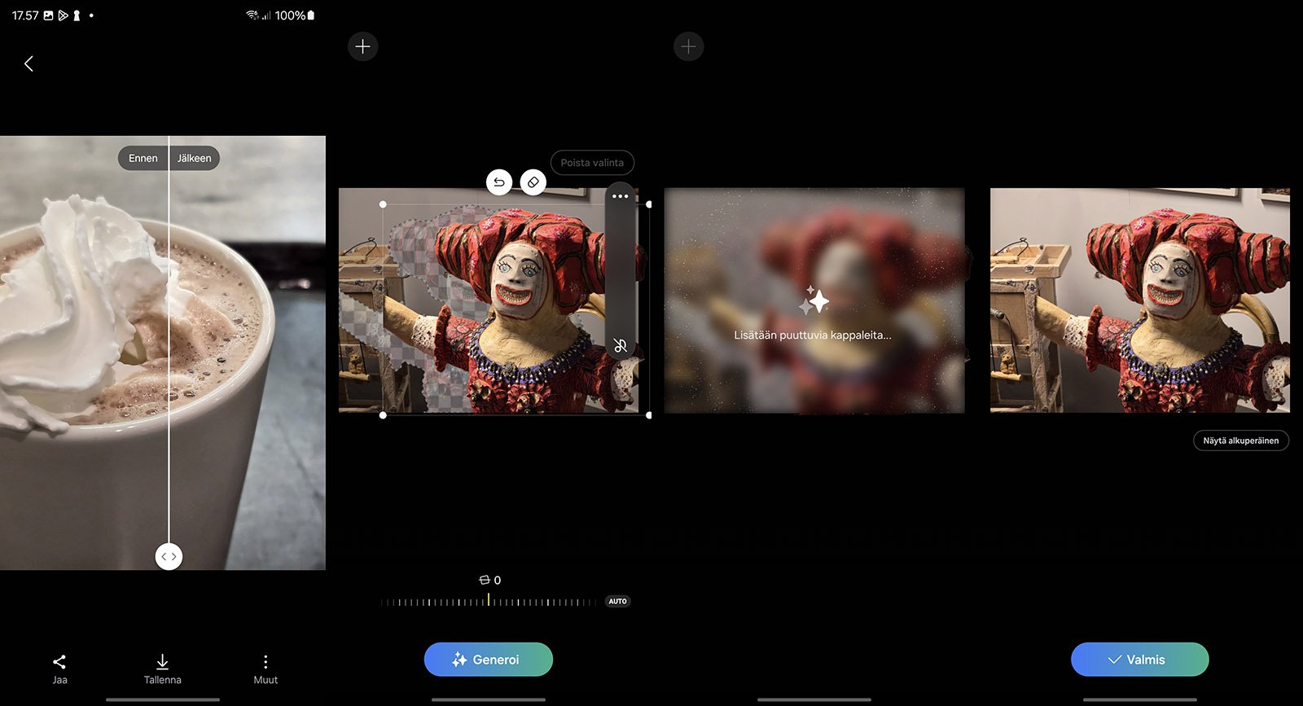
Task: Expand the three-dot menu on the selection
Action: (621, 196)
